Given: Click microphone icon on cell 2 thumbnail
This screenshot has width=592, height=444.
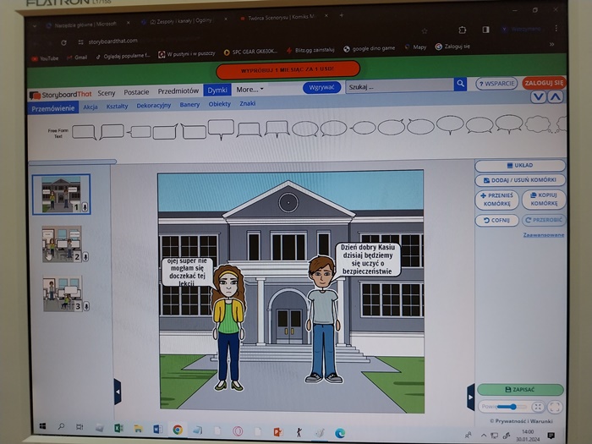Looking at the screenshot, I should click(x=85, y=257).
